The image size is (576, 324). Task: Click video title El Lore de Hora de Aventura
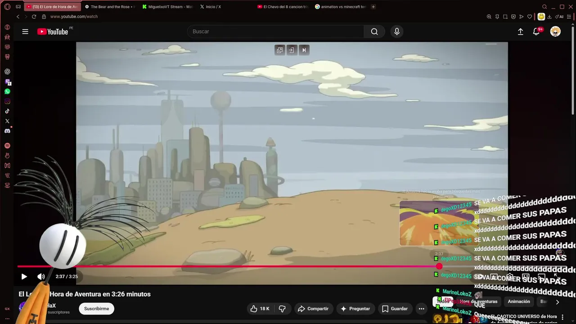coord(85,294)
